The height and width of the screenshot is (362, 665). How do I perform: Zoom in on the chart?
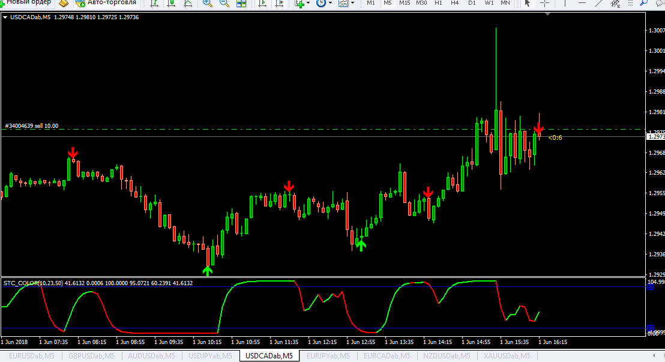coord(208,4)
